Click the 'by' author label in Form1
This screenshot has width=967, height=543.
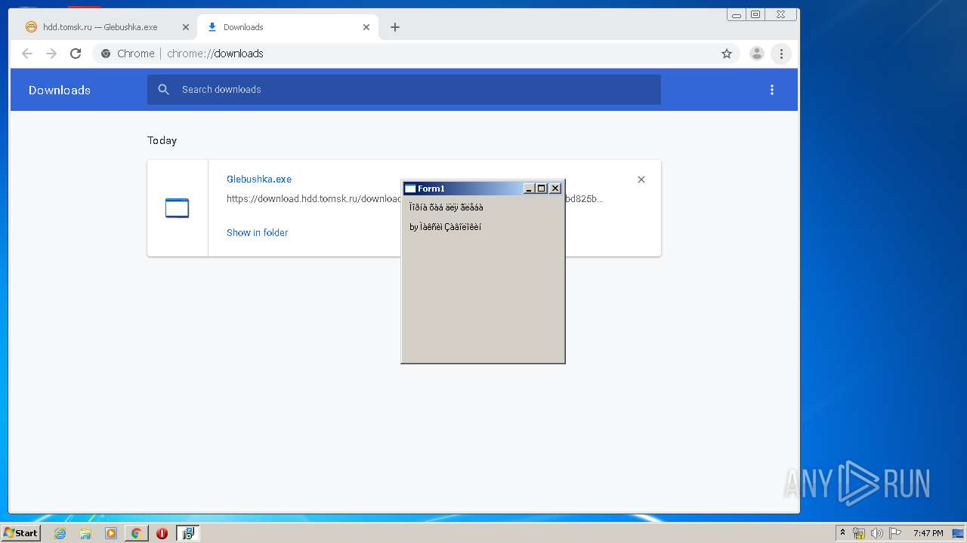445,227
